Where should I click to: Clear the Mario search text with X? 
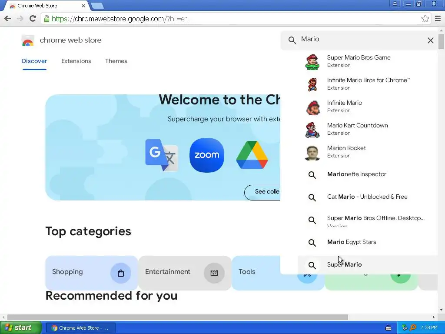[x=430, y=40]
